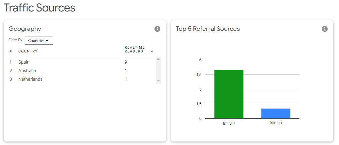The image size is (339, 145).
Task: Click the (direct) axis label
Action: click(x=276, y=123)
